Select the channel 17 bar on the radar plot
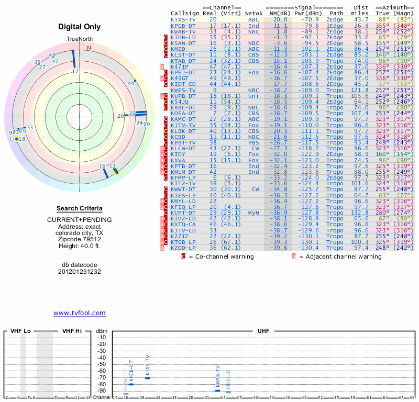The height and width of the screenshot is (402, 419). point(74,59)
